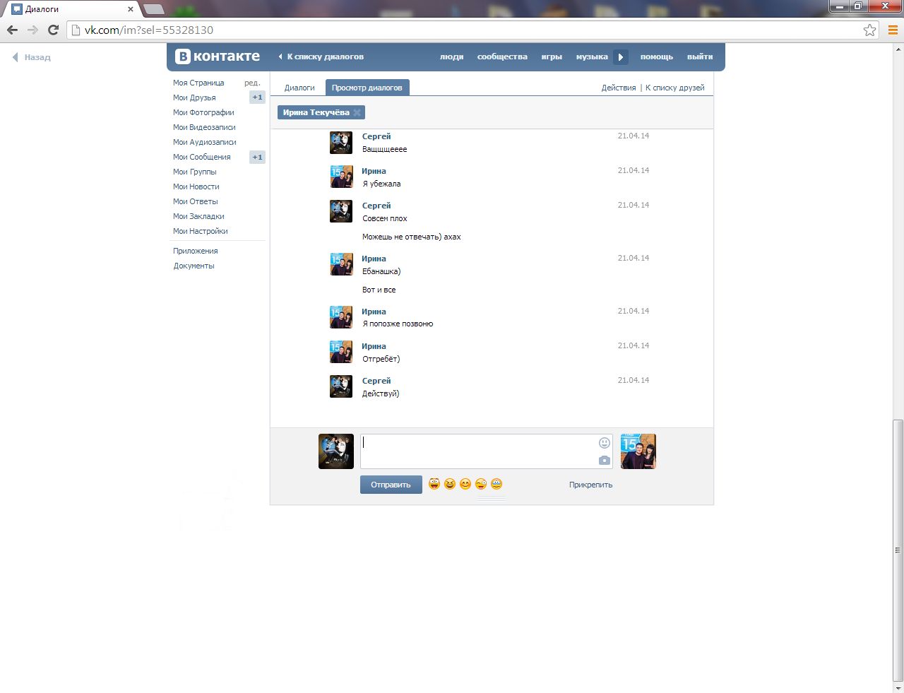Open Мои Новости in the sidebar

point(196,186)
